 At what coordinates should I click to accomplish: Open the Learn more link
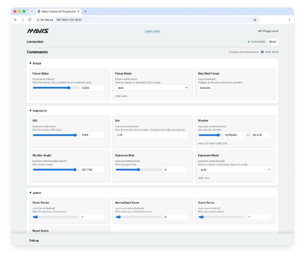[x=152, y=31]
